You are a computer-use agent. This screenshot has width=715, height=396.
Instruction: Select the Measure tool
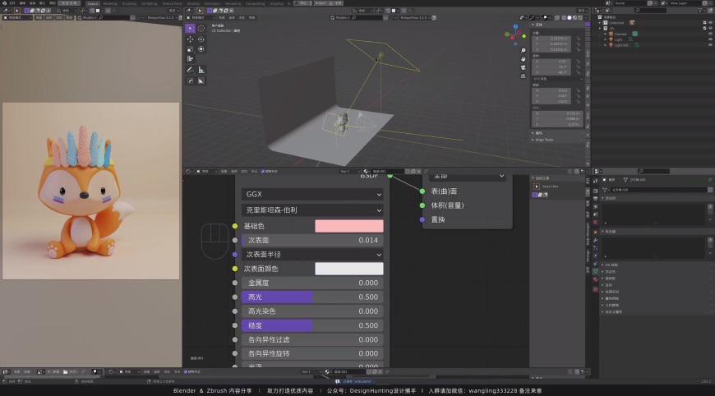coord(201,70)
